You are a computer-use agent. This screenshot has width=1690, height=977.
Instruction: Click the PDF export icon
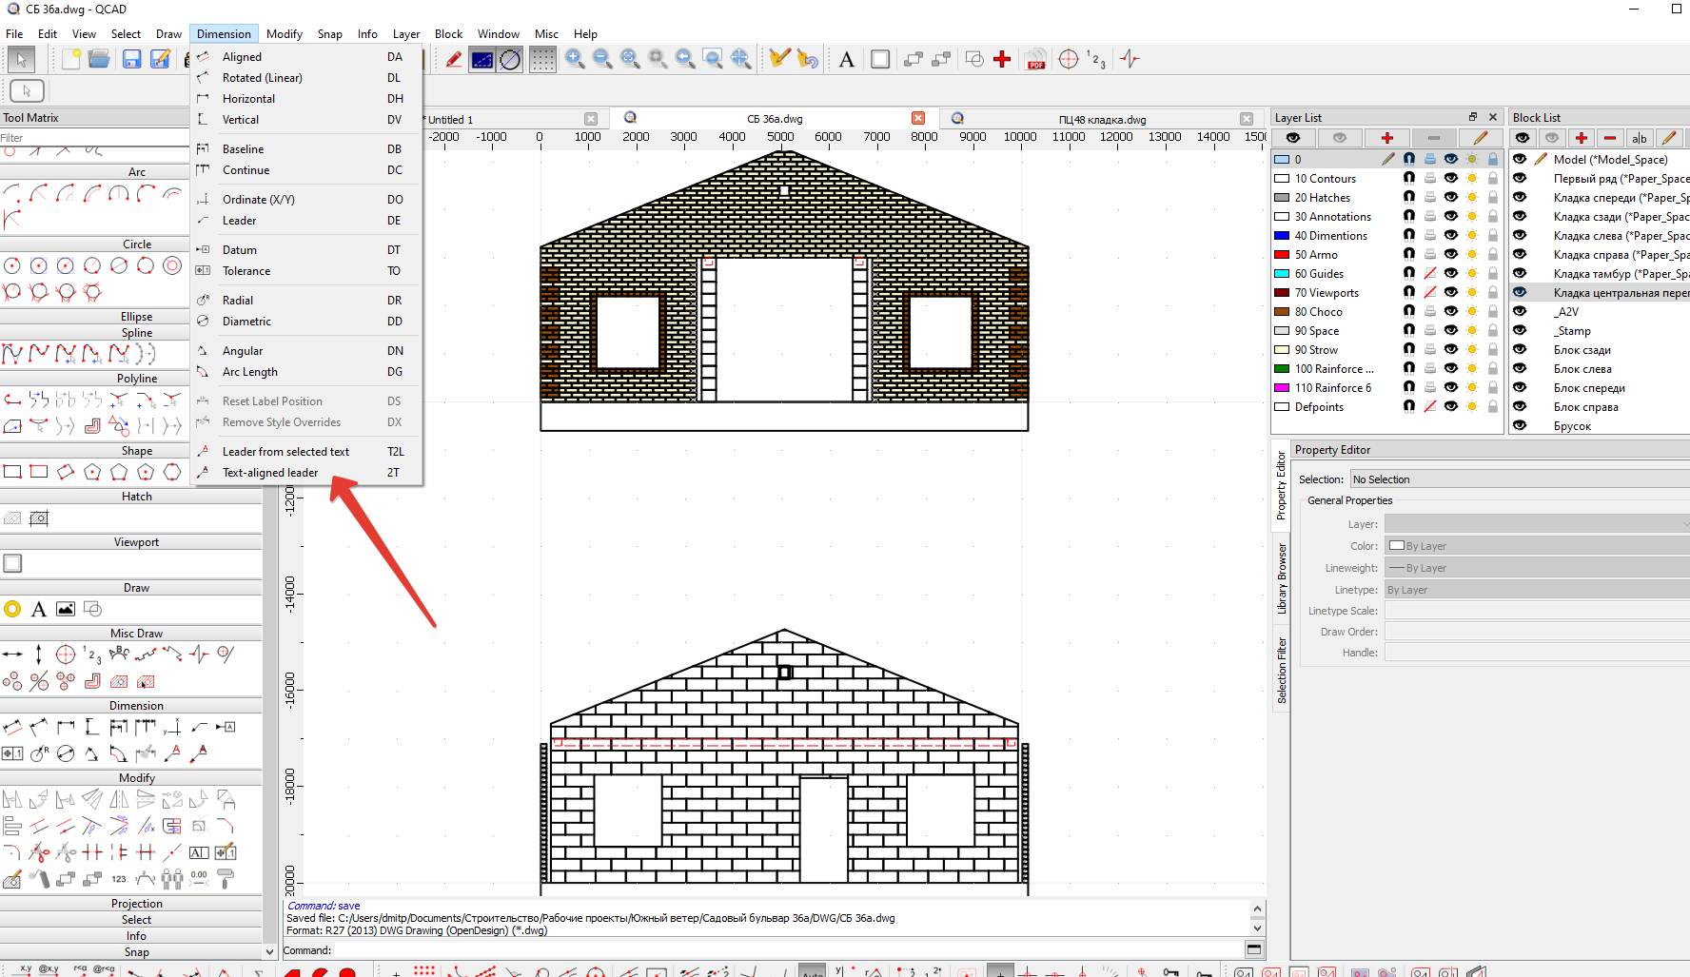coord(1035,59)
